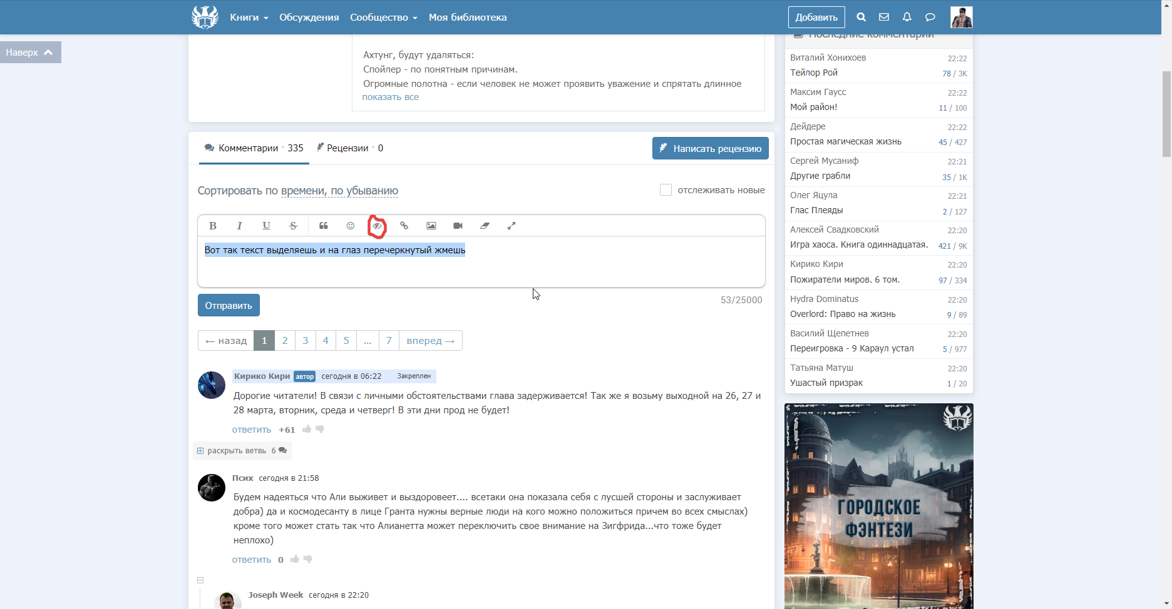
Task: Insert a link via chain icon
Action: [x=404, y=226]
